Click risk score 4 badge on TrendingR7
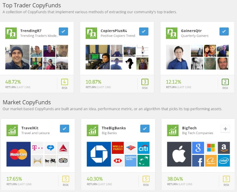Image resolution: width=237 pixels, height=192 pixels. tap(65, 82)
